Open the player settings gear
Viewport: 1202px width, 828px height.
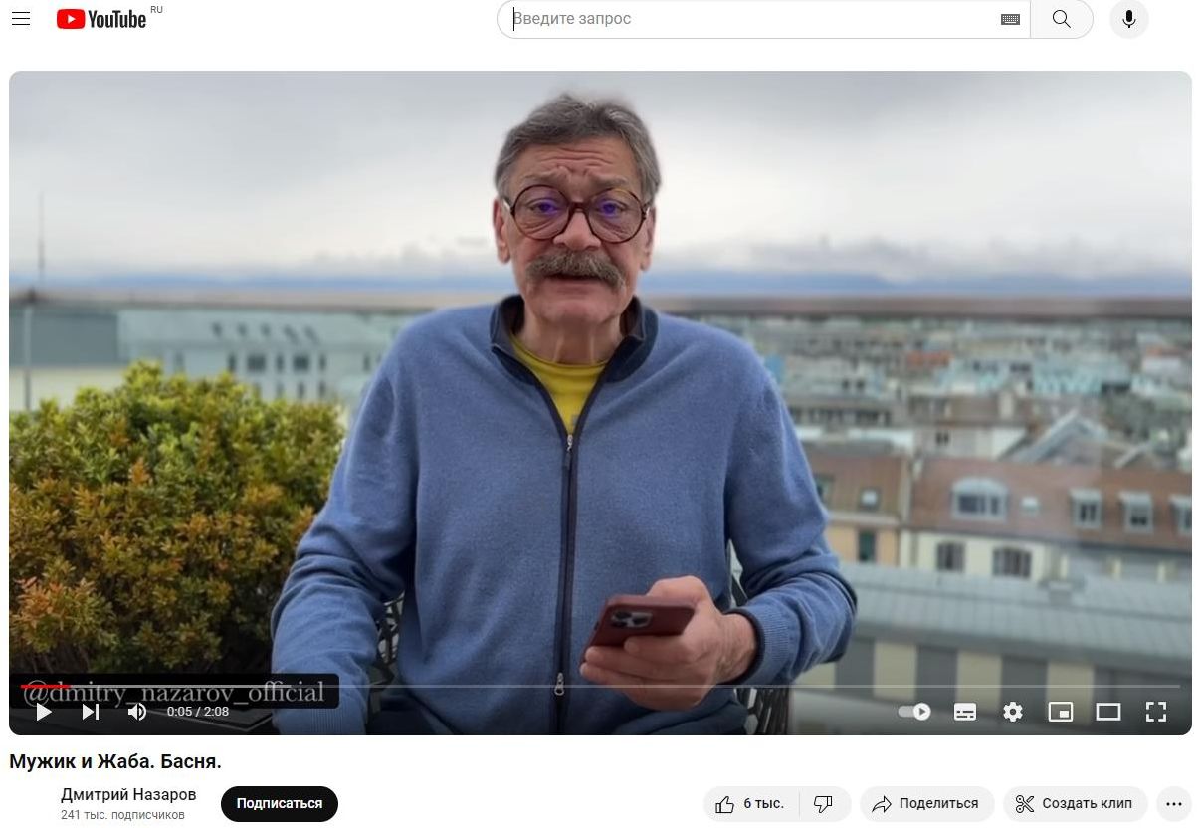click(1013, 712)
